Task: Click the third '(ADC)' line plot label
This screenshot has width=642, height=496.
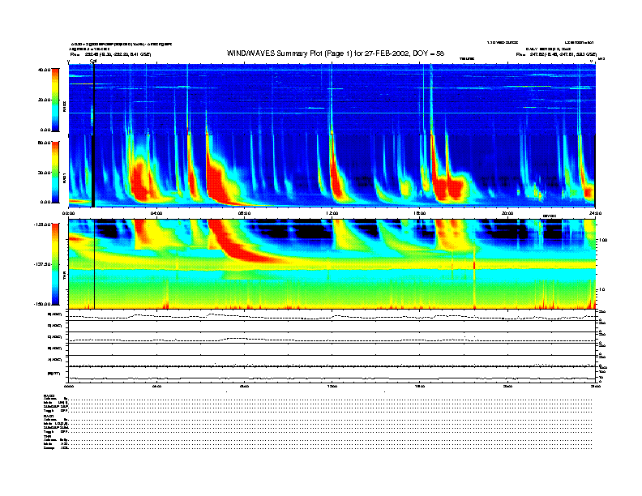Action: (55, 337)
